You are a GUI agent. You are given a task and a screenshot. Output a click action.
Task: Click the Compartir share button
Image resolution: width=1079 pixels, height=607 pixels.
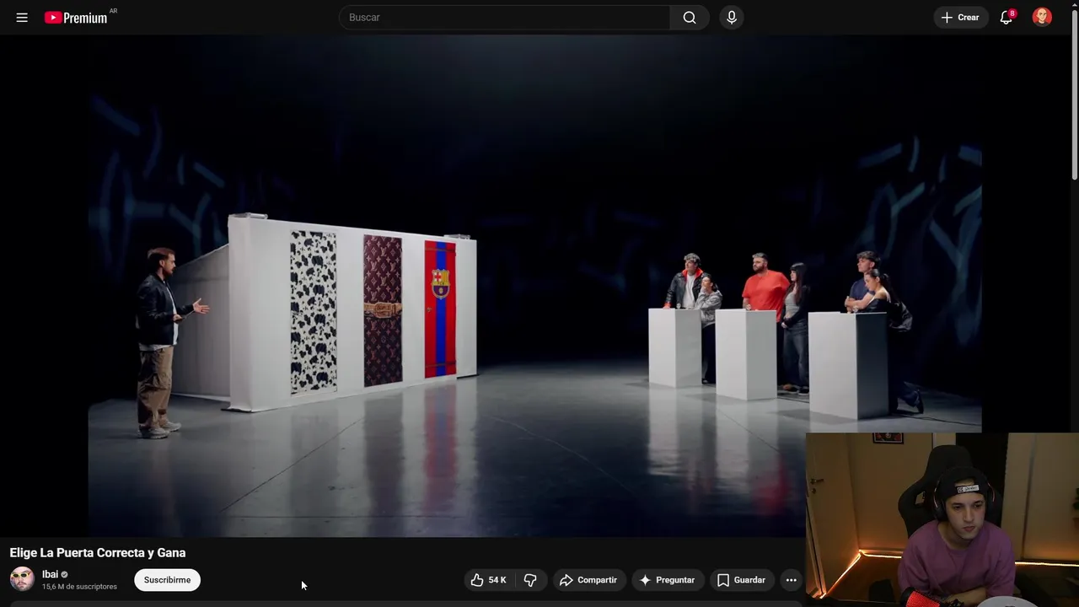pos(588,580)
